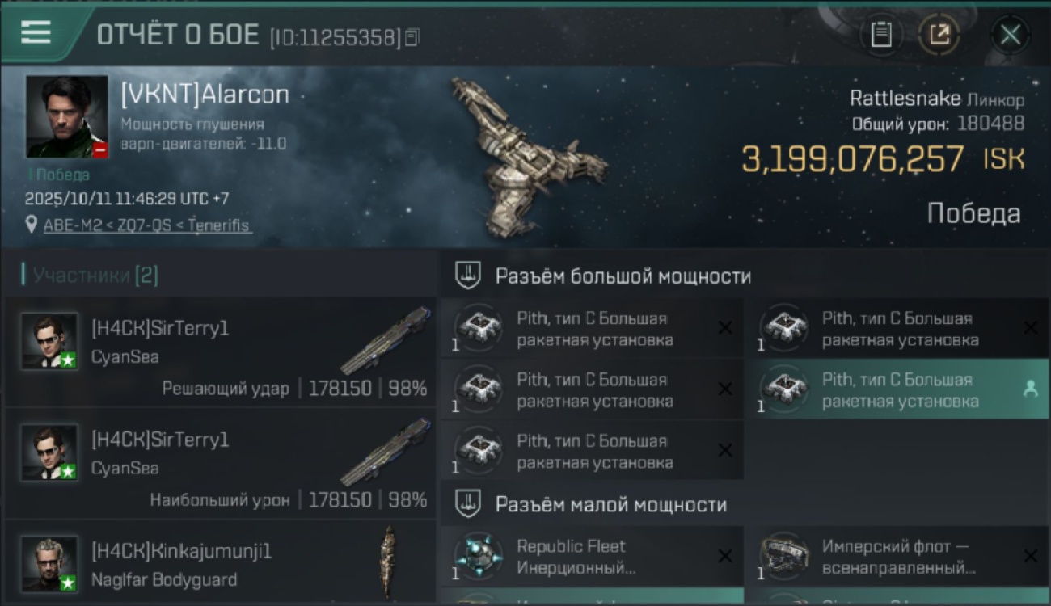Select the highlighted Pith launcher module
1051x606 pixels.
tap(896, 389)
